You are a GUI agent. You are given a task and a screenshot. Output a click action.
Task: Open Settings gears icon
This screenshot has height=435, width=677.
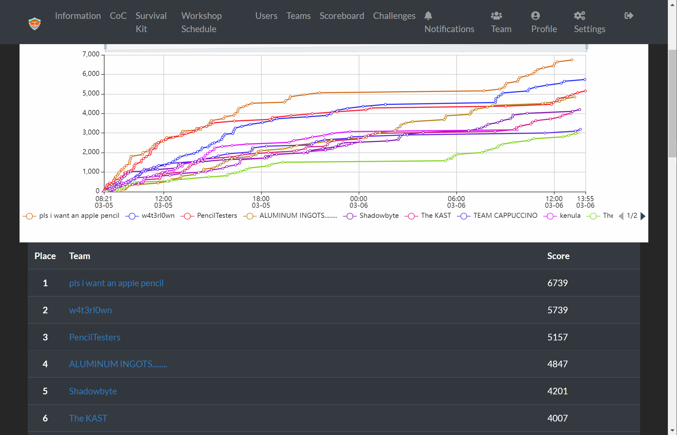(579, 15)
